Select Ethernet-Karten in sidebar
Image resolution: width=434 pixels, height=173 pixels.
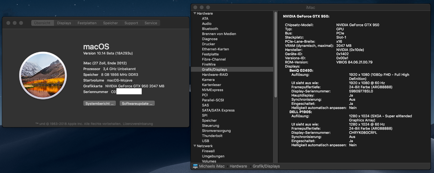tap(215, 49)
